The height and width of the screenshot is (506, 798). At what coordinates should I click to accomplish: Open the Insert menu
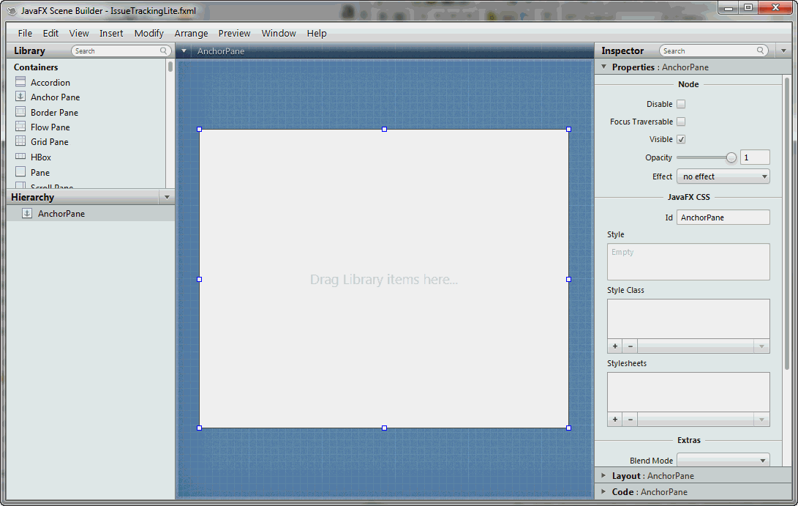pyautogui.click(x=111, y=33)
